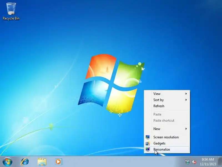Image resolution: width=222 pixels, height=167 pixels.
Task: Click the Gadgets menu icon
Action: (x=148, y=143)
